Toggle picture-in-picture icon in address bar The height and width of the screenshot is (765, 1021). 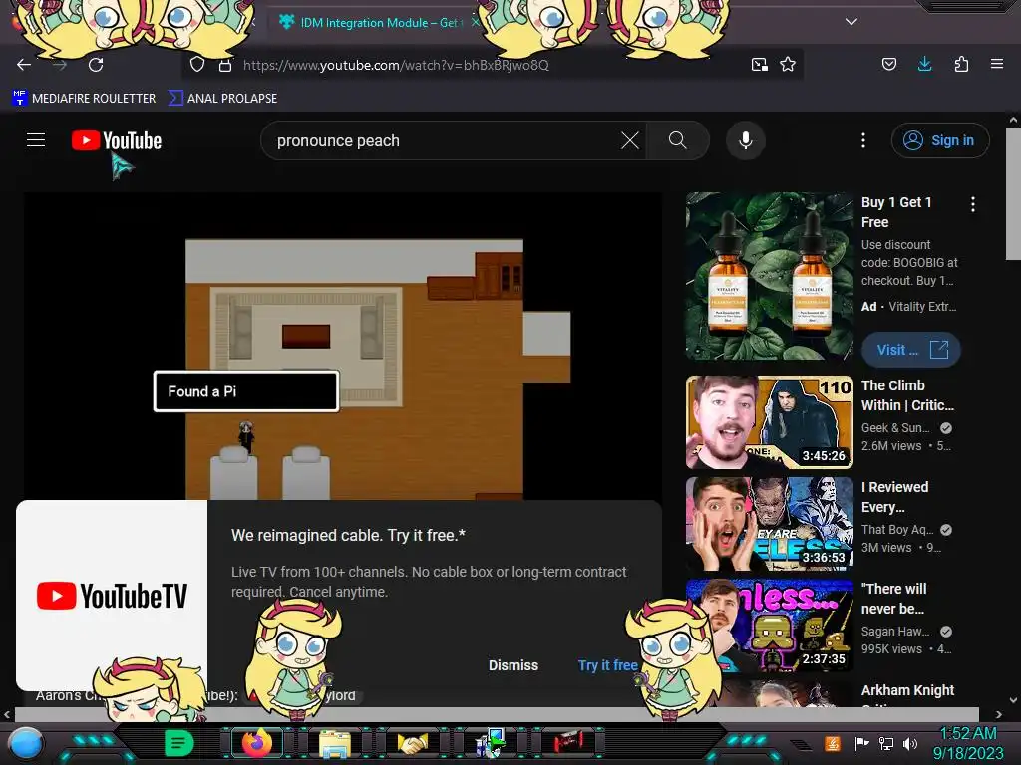[x=759, y=65]
